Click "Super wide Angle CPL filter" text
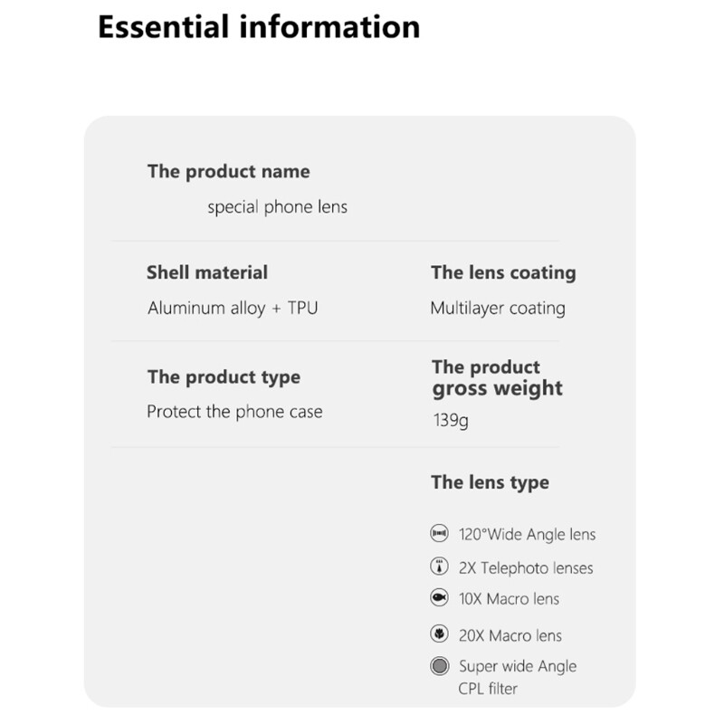 pos(518,677)
